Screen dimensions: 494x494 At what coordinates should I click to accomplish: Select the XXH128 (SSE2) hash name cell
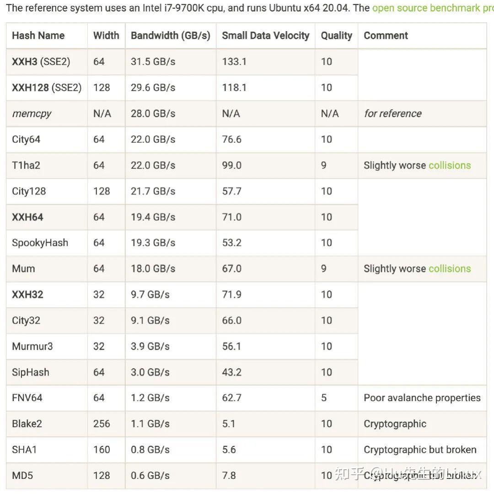click(x=46, y=87)
